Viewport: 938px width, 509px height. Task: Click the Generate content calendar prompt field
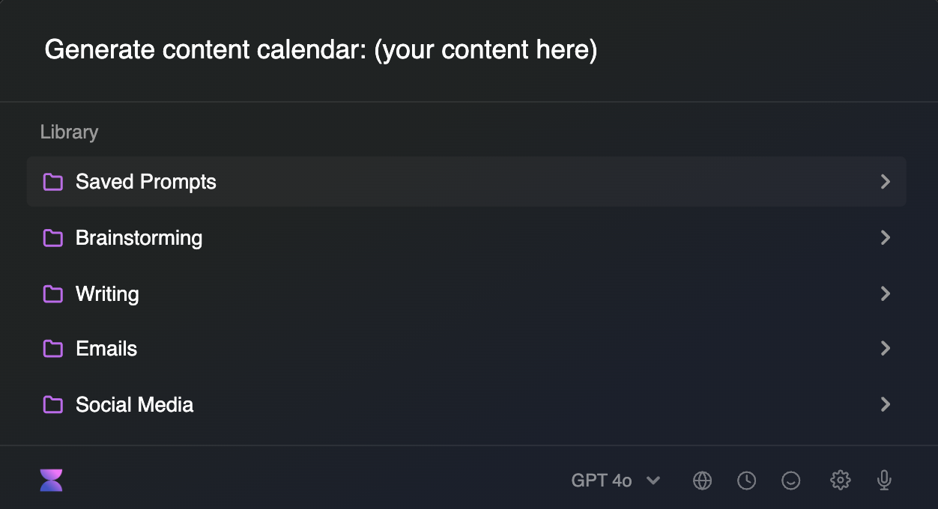click(469, 50)
